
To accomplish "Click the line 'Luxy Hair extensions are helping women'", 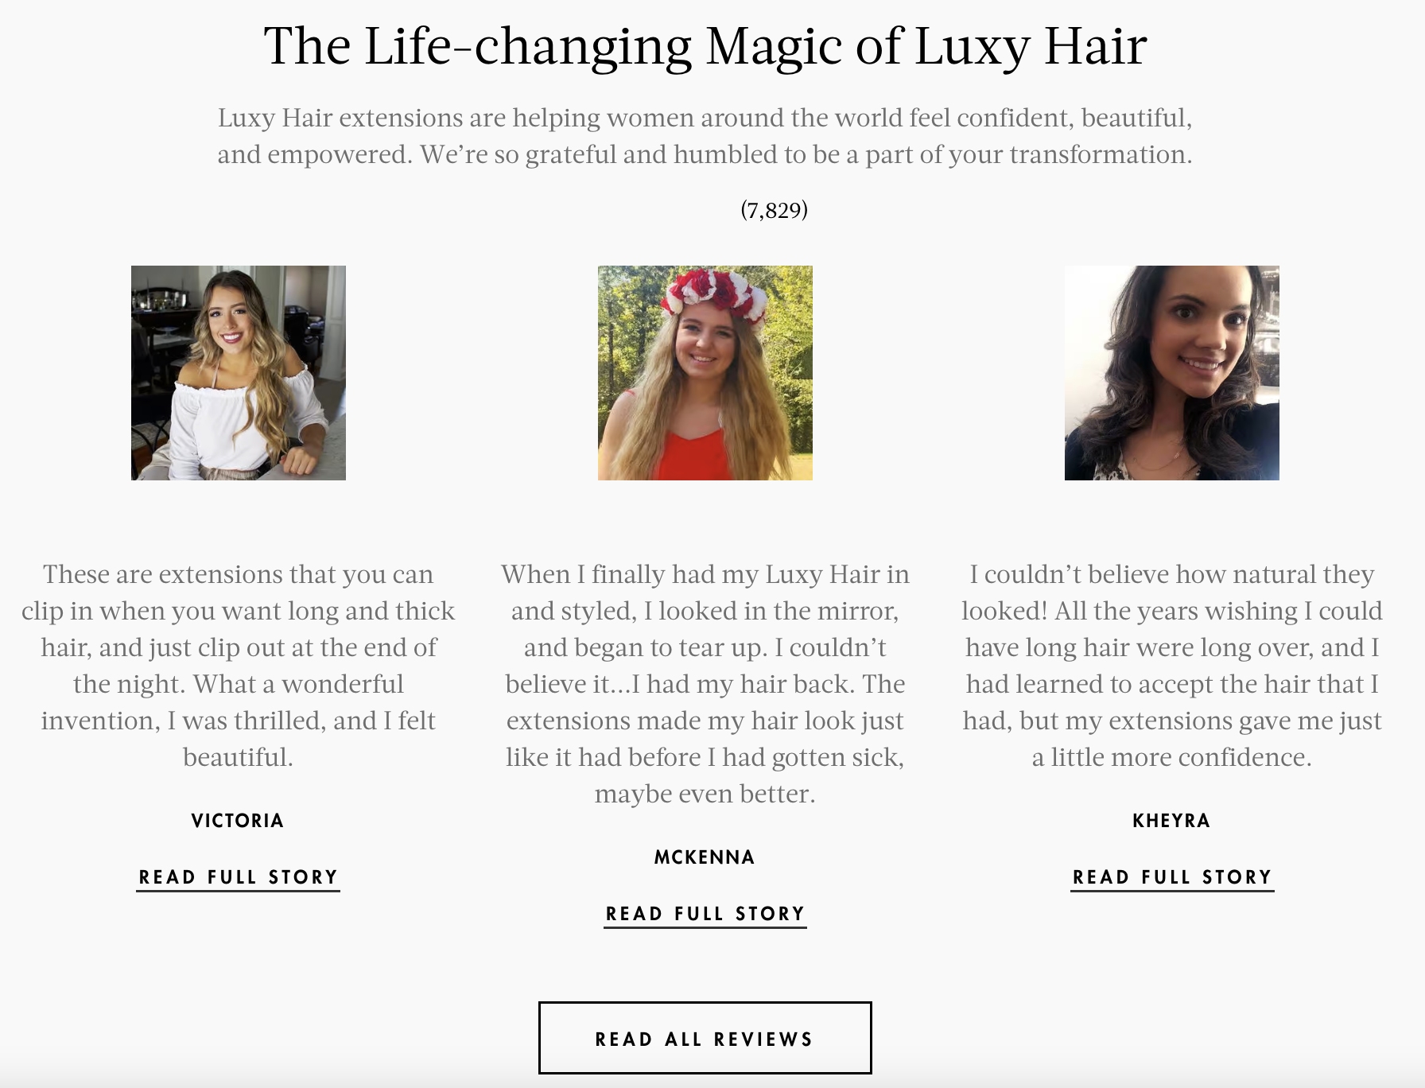I will 705,118.
